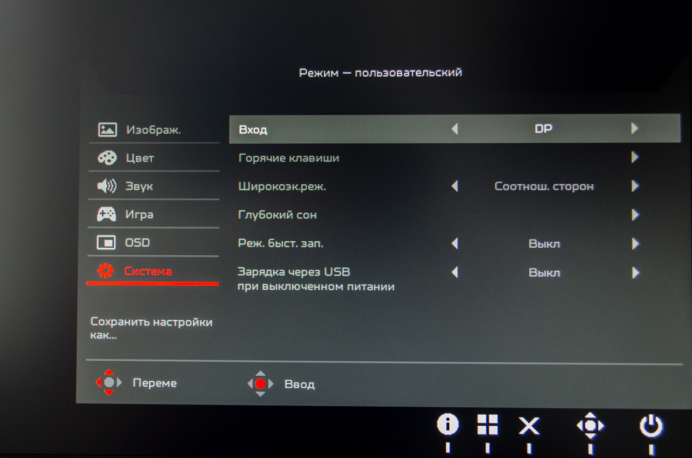Viewport: 692px width, 458px height.
Task: Click the power icon
Action: [x=651, y=426]
